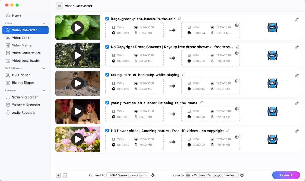
Task: Add a new file with plus icon
Action: [x=58, y=175]
